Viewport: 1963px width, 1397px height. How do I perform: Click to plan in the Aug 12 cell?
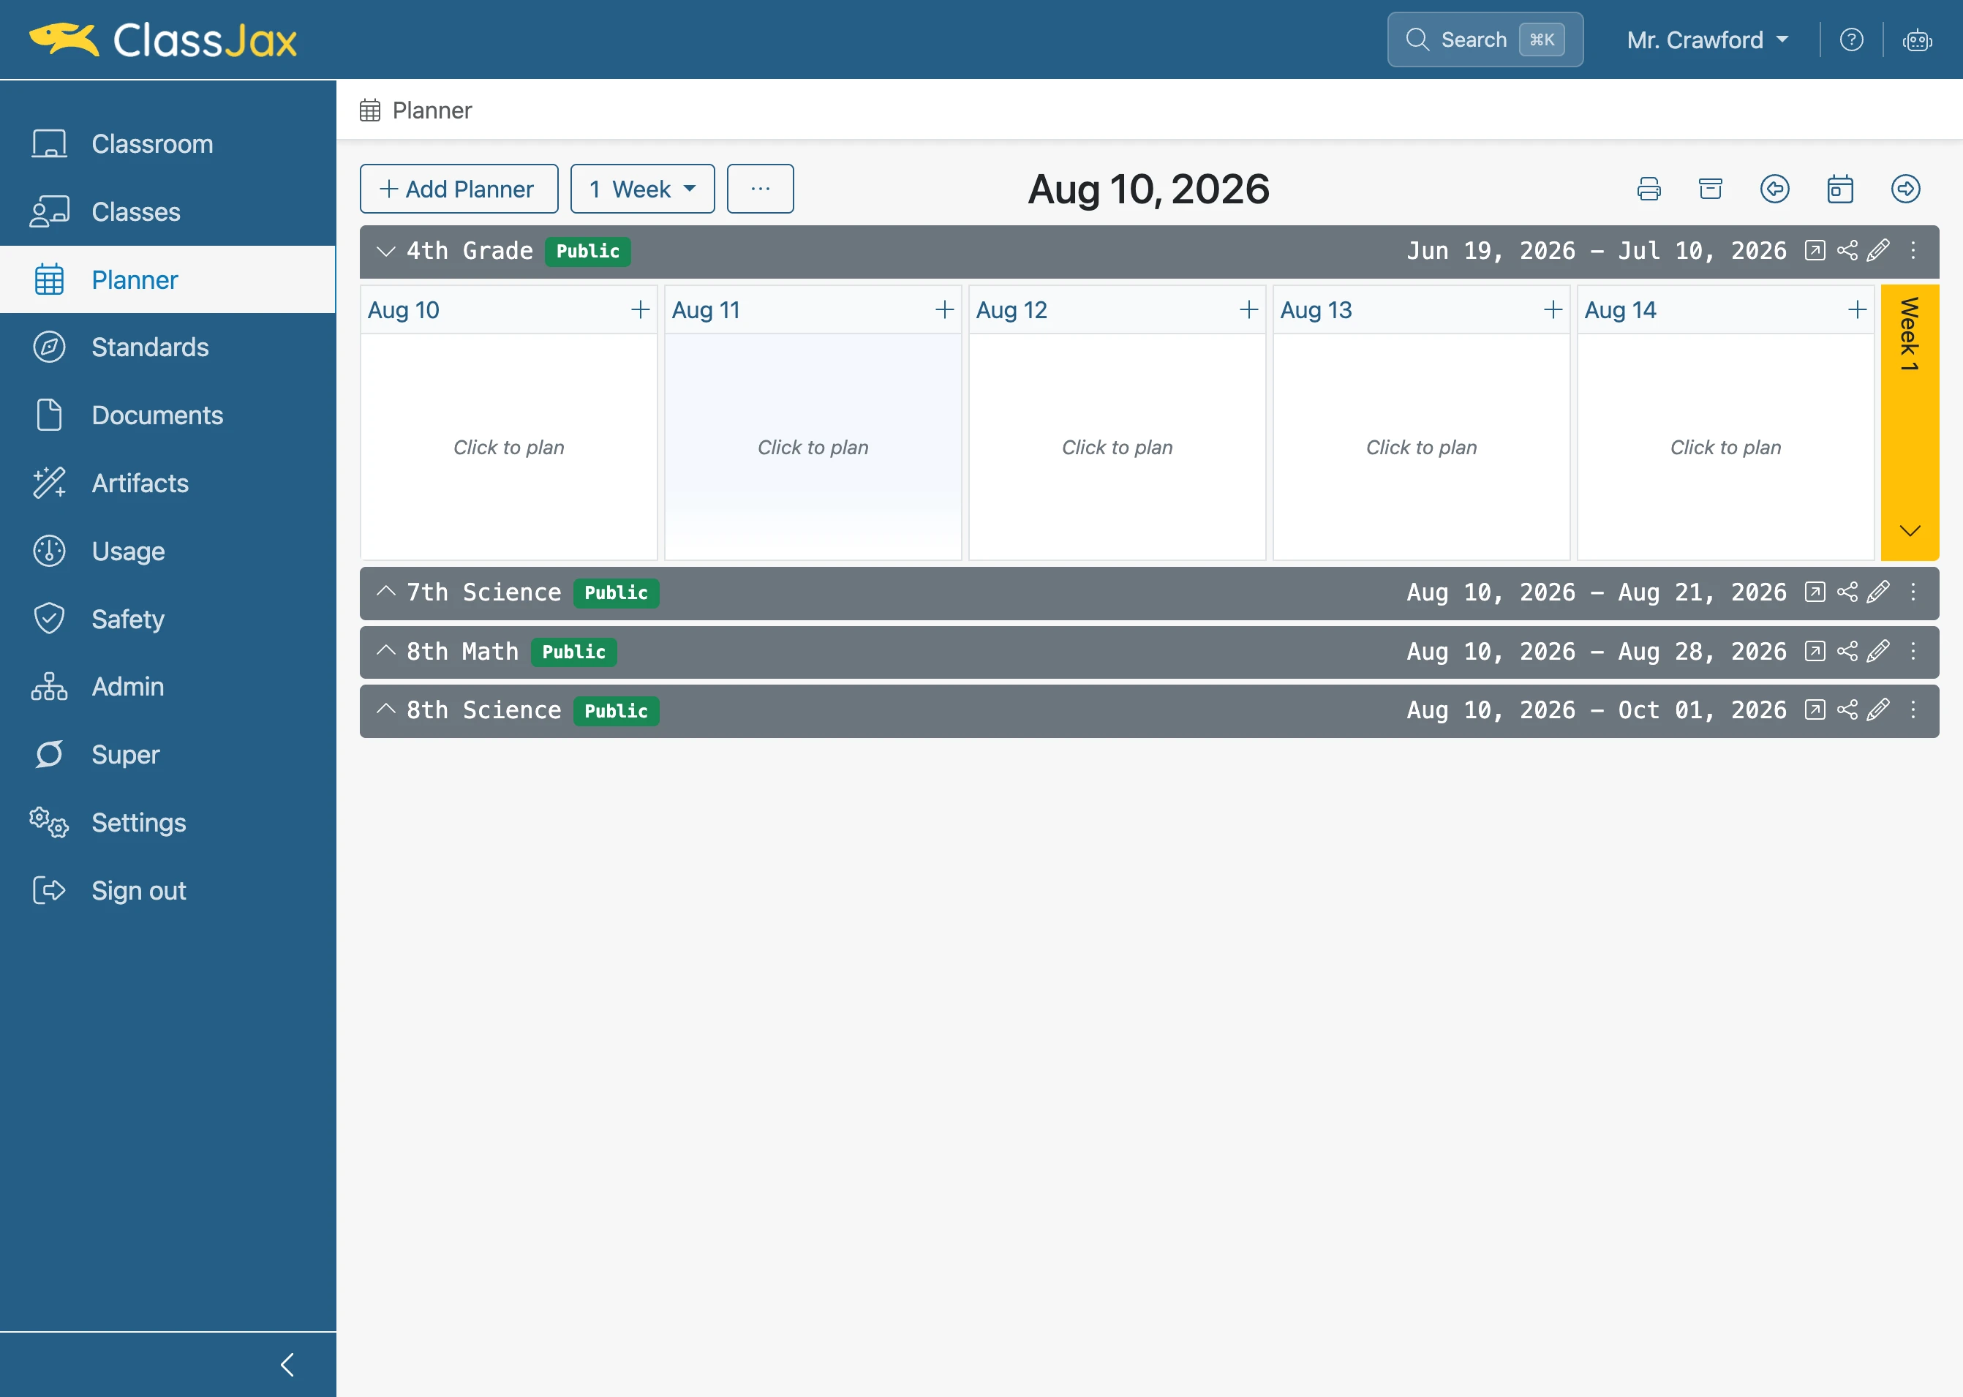pos(1118,448)
